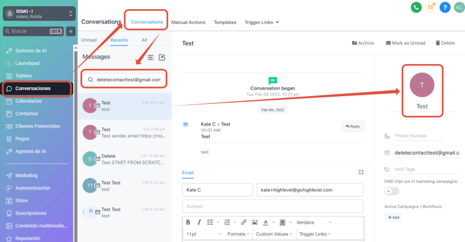
Task: Click the green lightning quick actions icon
Action: coord(70,31)
